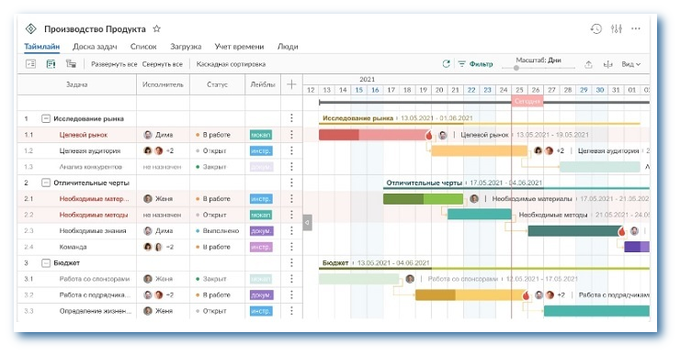This screenshot has width=680, height=355.
Task: Click Каскадная сортировка button
Action: coord(231,64)
